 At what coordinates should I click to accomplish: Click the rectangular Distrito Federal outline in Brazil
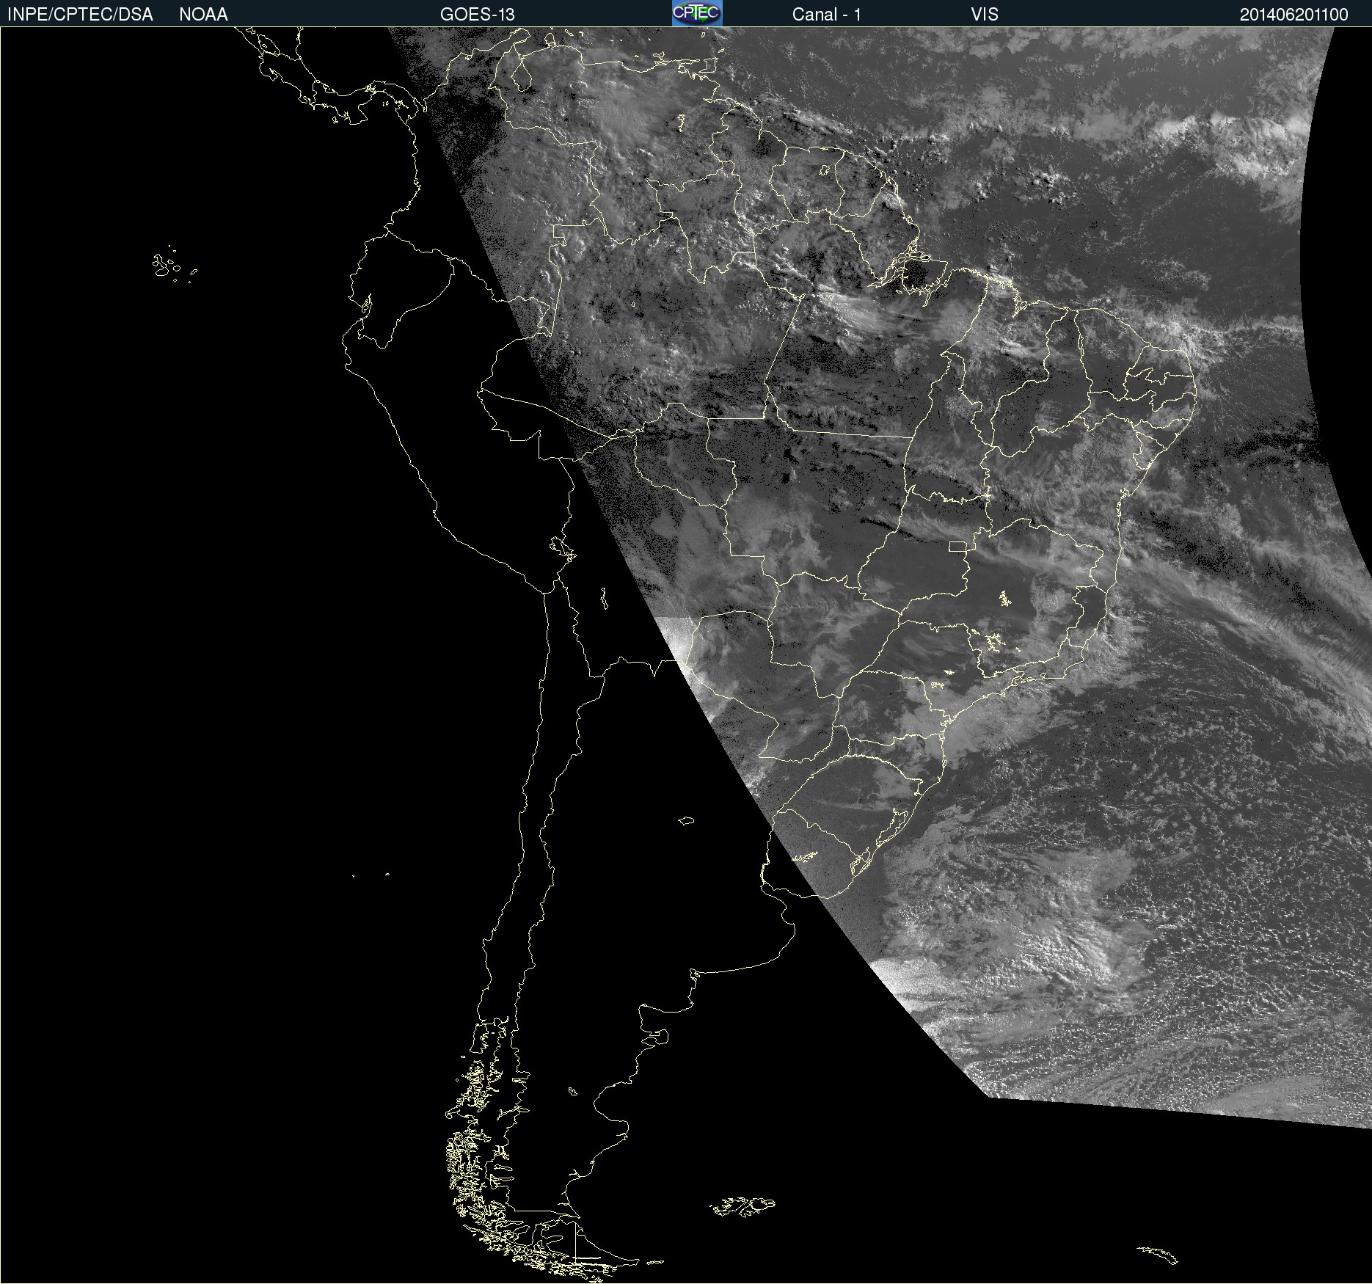pyautogui.click(x=957, y=546)
